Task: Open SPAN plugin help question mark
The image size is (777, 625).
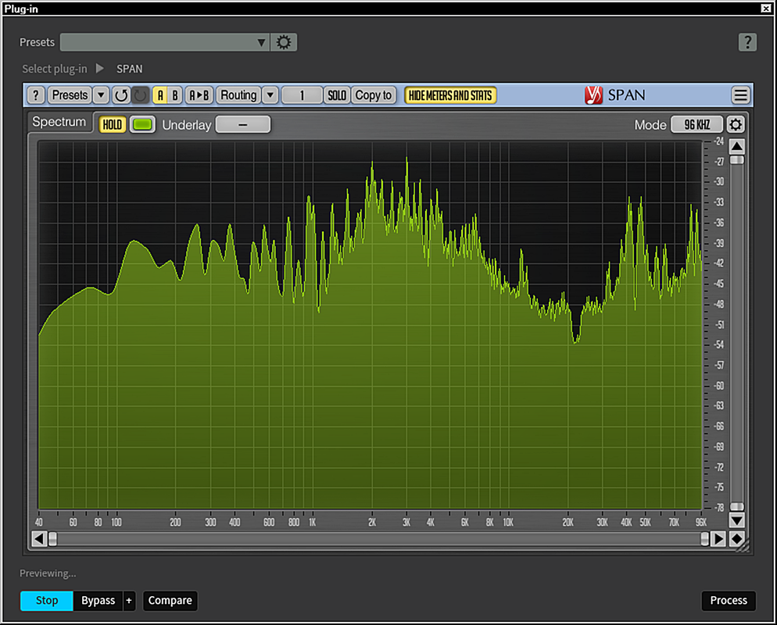Action: coord(36,95)
